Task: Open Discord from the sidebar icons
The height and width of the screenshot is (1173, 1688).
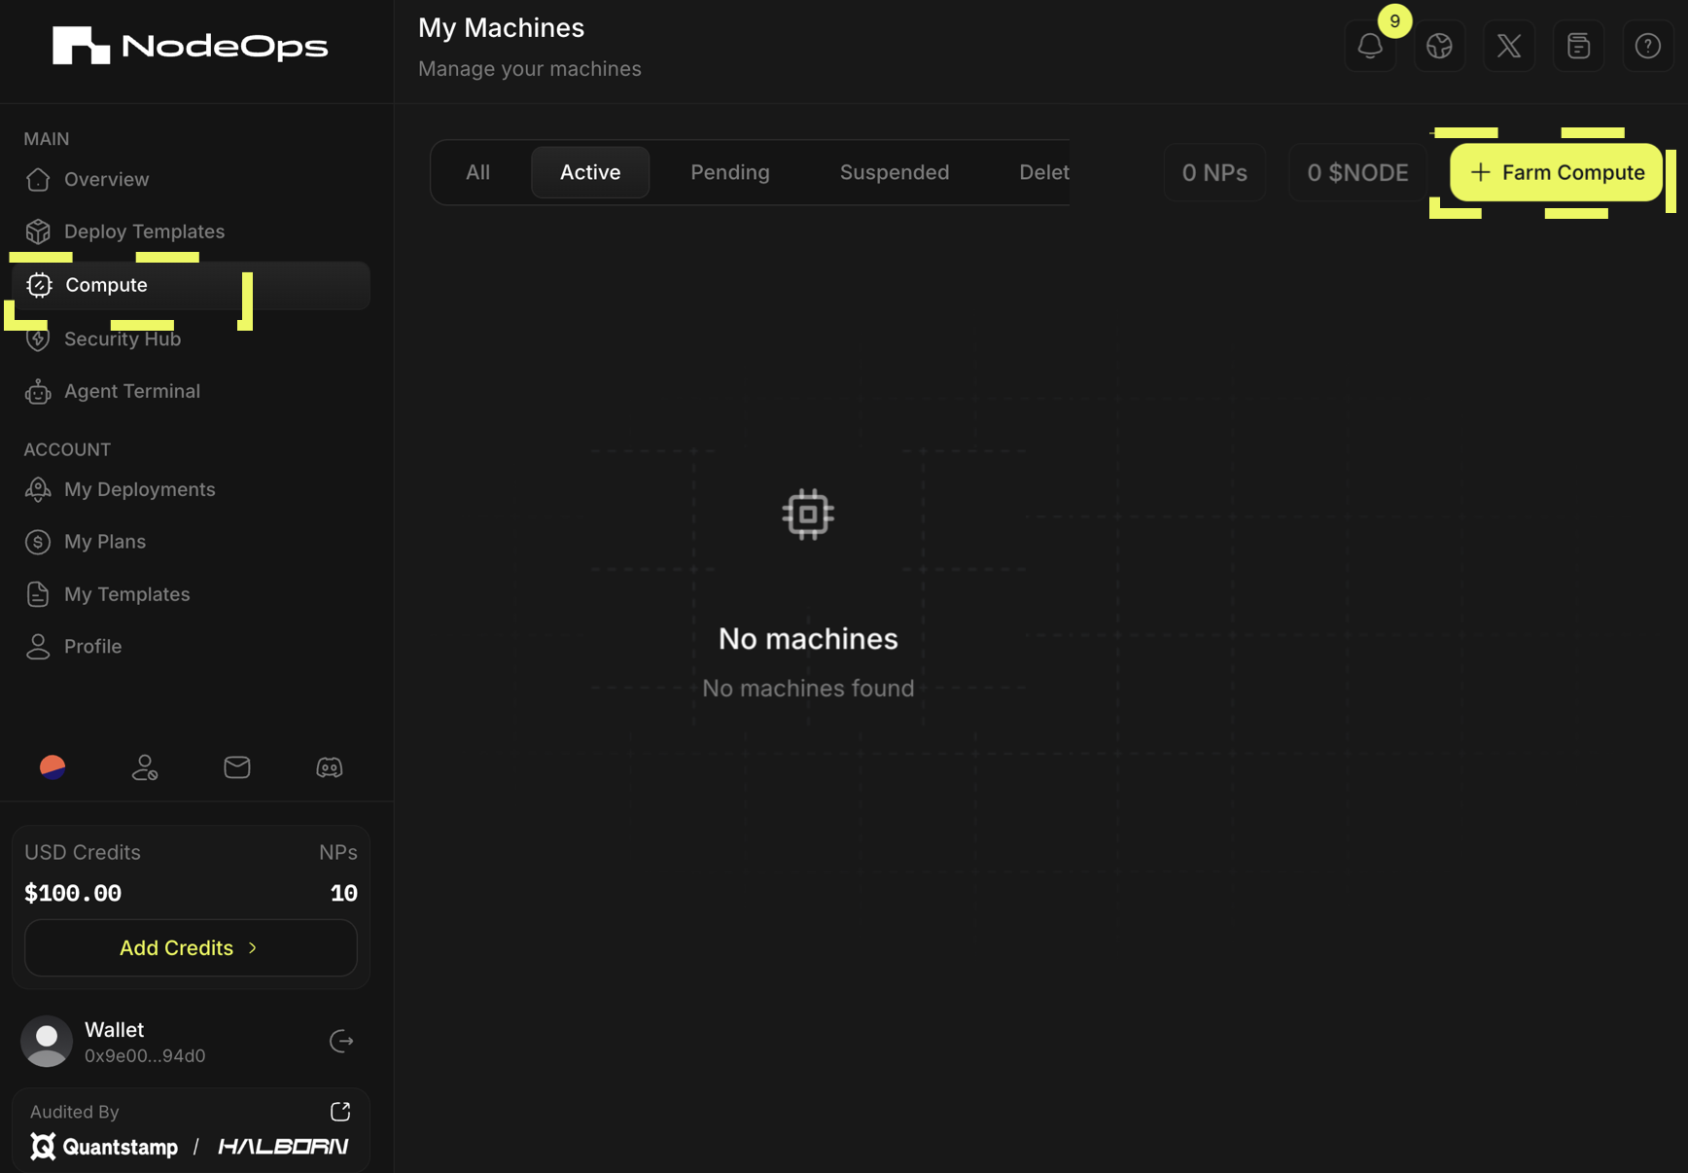Action: pos(329,767)
